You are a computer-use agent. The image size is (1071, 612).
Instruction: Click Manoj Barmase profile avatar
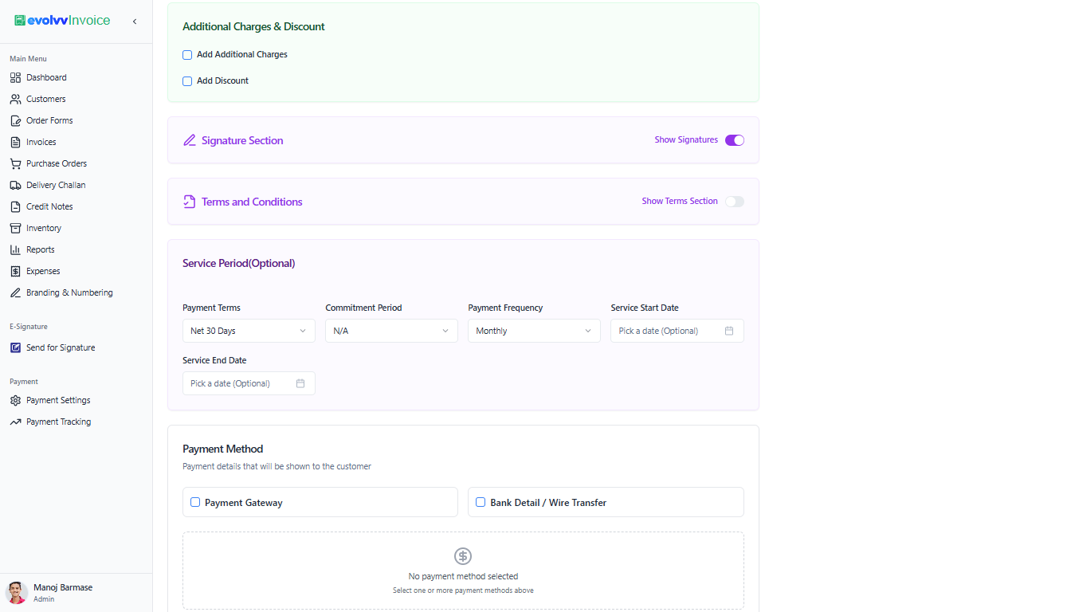coord(17,592)
